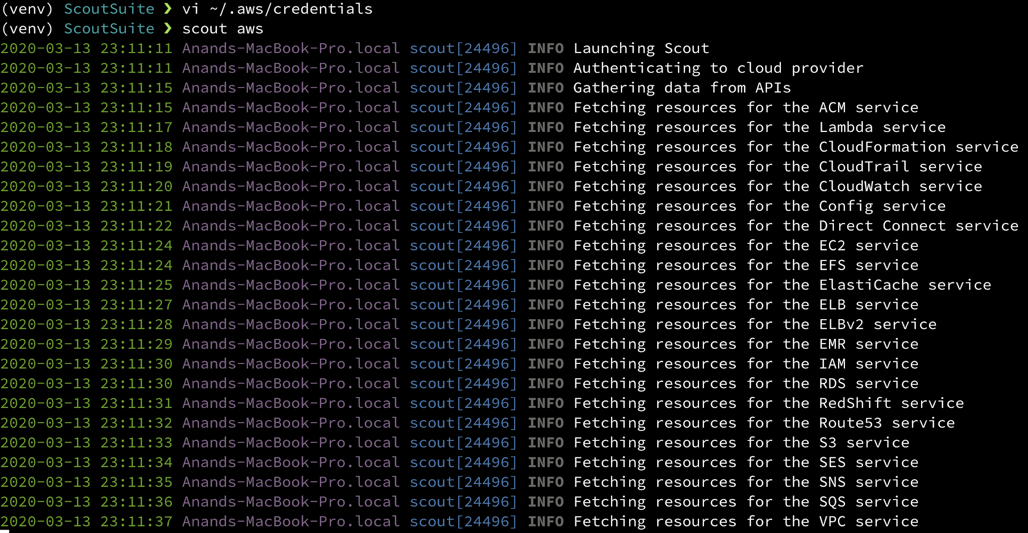
Task: Click the prompt arrow before 'vi ~/.aws/credentials'
Action: tap(168, 9)
